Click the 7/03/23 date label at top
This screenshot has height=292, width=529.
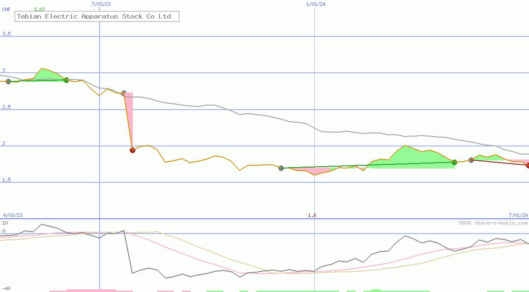(100, 4)
